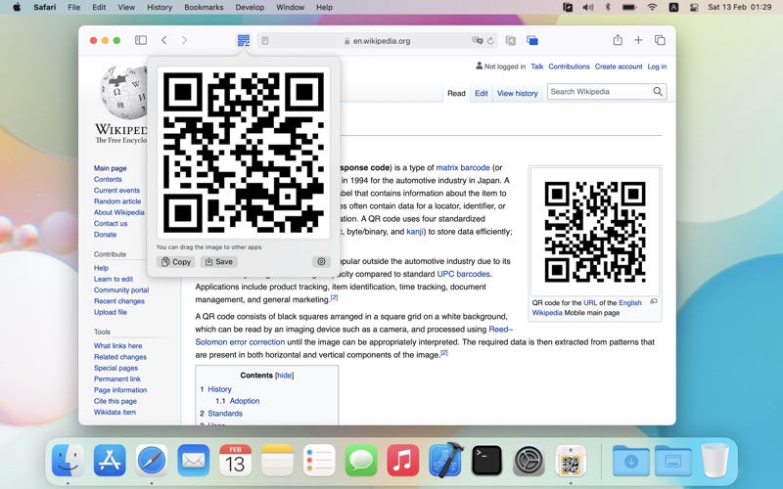Switch to the View history tab

click(x=518, y=93)
